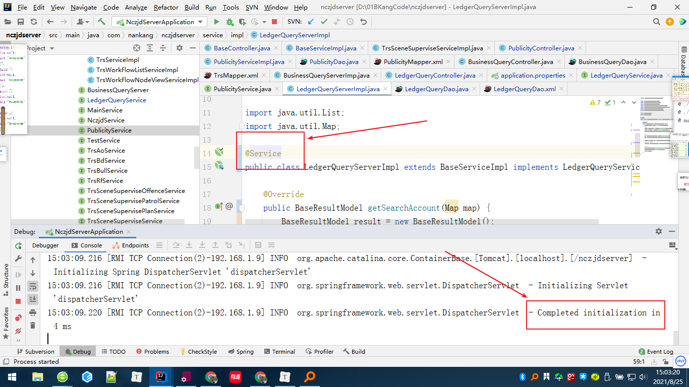
Task: Open Windows Start menu
Action: click(x=11, y=377)
